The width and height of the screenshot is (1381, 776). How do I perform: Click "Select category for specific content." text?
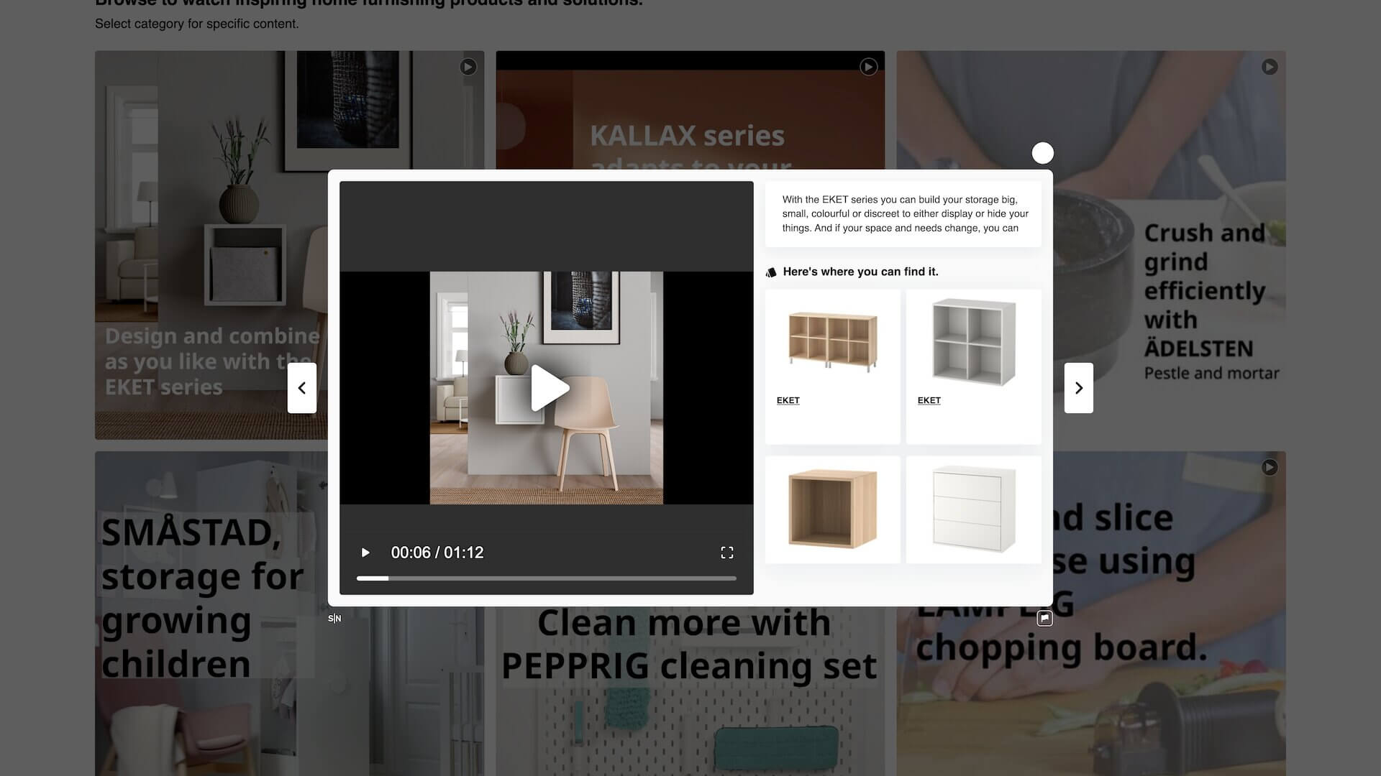click(x=196, y=24)
